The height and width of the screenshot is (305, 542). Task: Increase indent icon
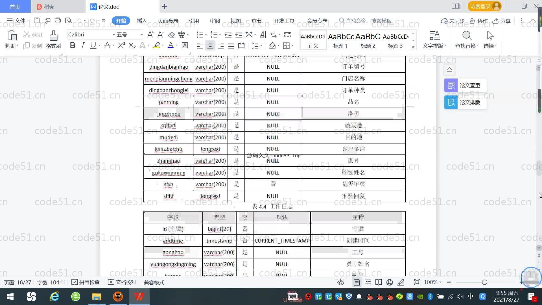click(x=239, y=34)
